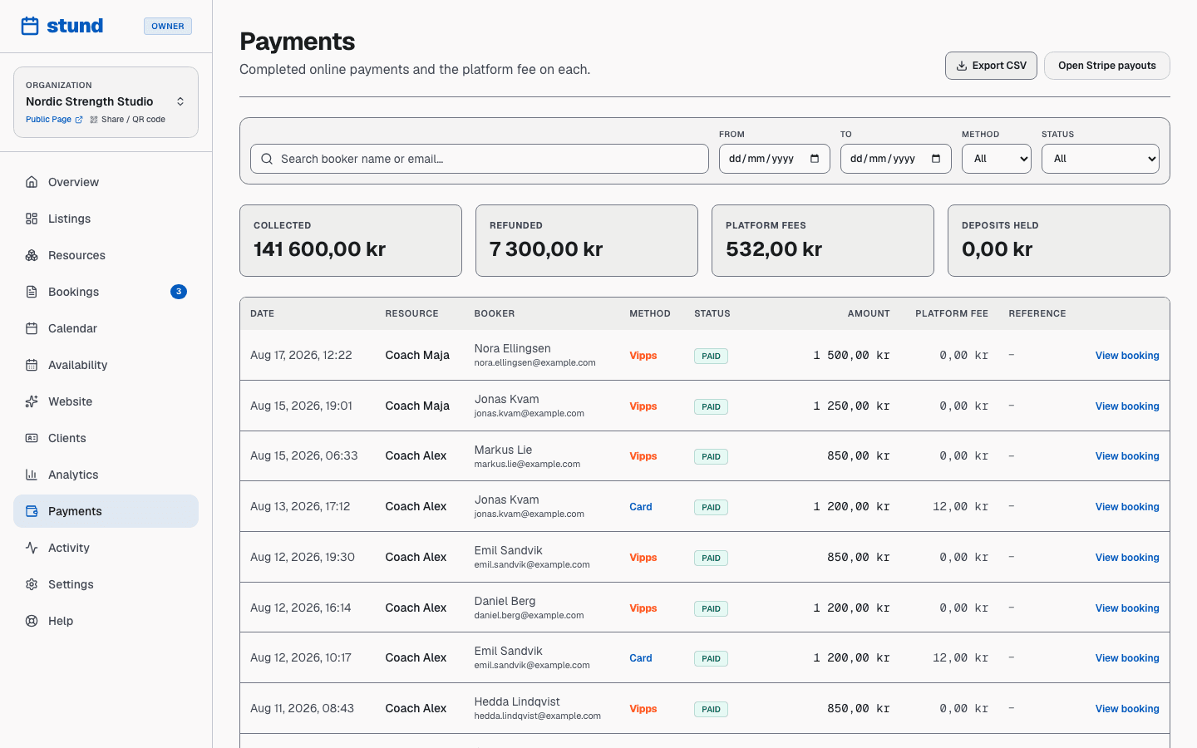Click the Payments page heading
The width and height of the screenshot is (1197, 748).
(x=298, y=42)
